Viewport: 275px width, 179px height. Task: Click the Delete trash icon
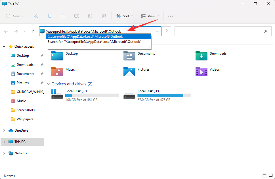point(104,16)
